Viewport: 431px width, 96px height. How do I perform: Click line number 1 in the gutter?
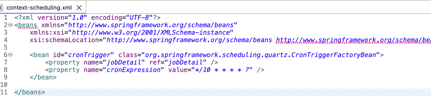(6, 18)
